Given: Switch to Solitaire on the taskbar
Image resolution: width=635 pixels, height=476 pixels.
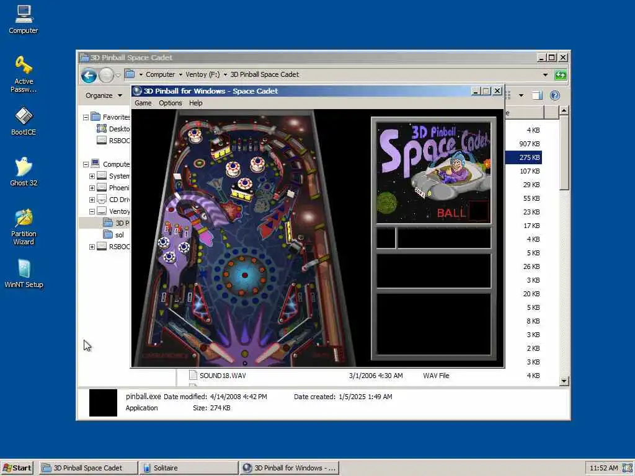Looking at the screenshot, I should pyautogui.click(x=189, y=468).
